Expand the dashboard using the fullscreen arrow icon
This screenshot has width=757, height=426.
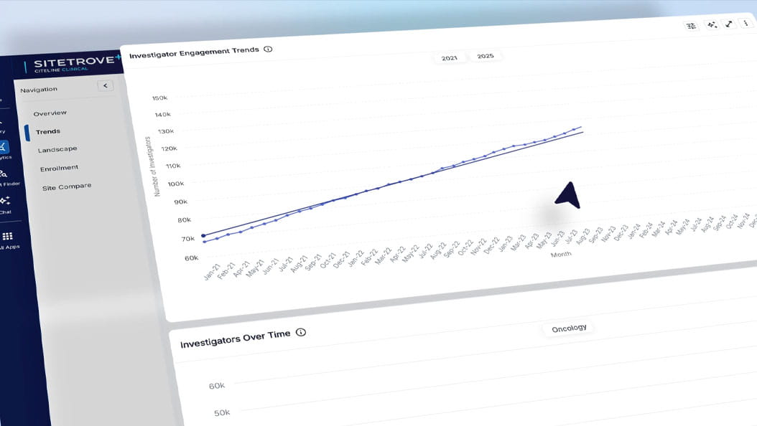pos(728,23)
